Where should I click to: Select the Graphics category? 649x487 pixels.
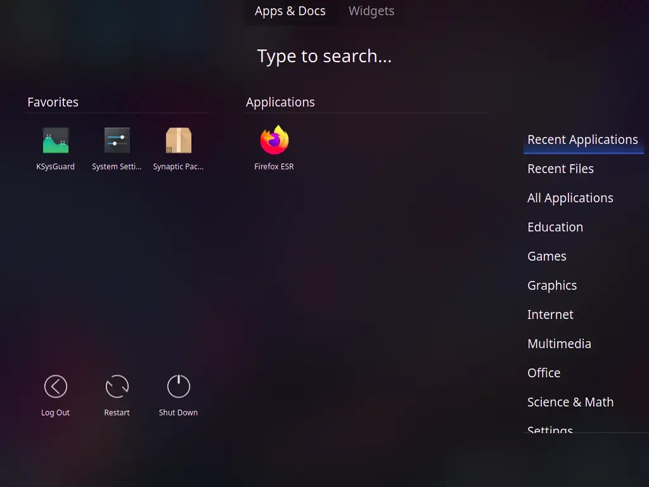pos(552,285)
